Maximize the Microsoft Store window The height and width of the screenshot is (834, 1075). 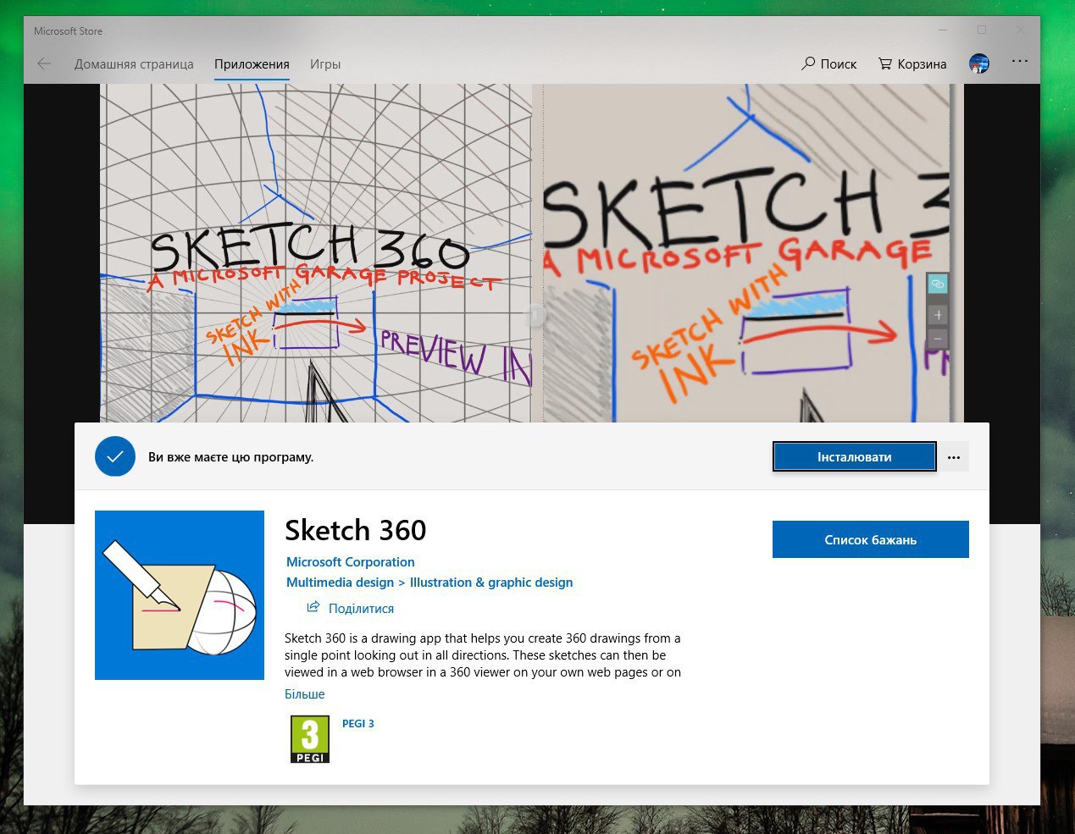coord(982,30)
